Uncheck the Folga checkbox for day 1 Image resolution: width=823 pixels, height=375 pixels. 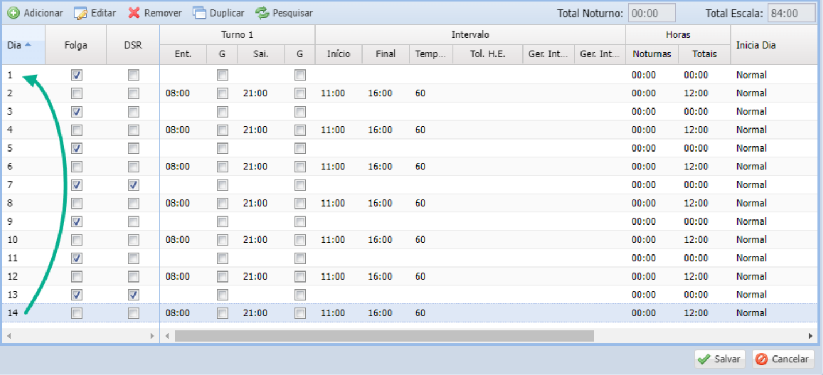tap(76, 75)
